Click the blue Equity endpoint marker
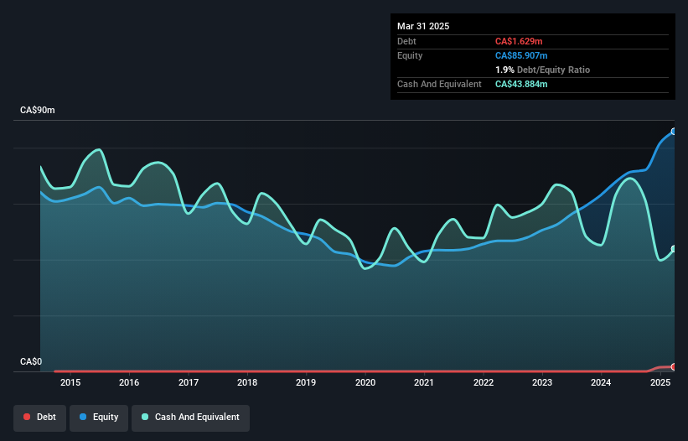The image size is (688, 441). click(x=674, y=131)
